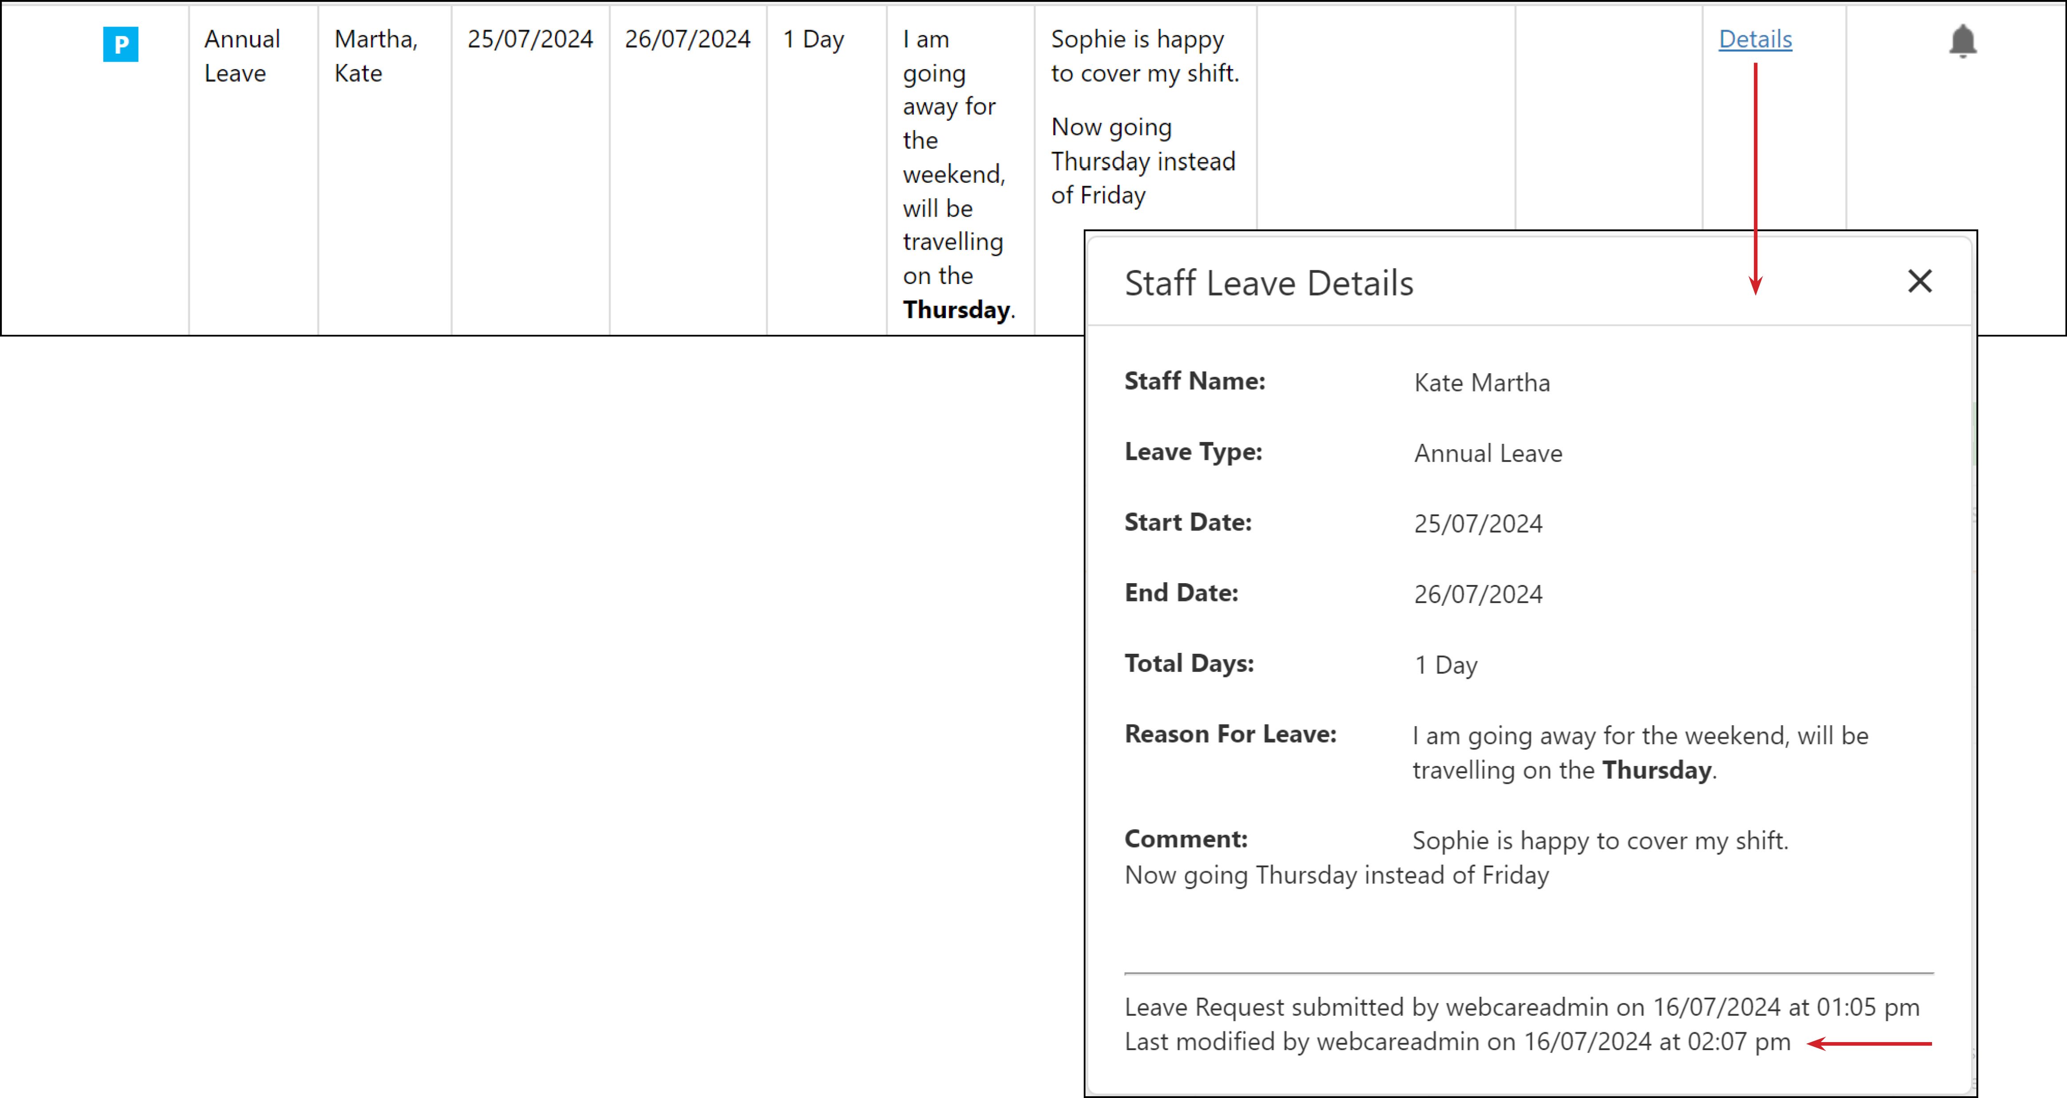This screenshot has width=2067, height=1098.
Task: Close the Staff Leave Details dialog
Action: (x=1920, y=281)
